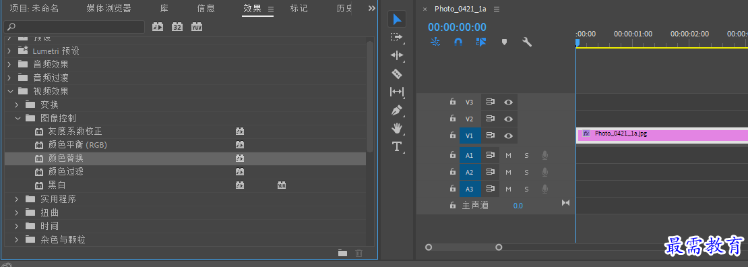This screenshot has height=267, width=748.
Task: Hide the V1 track with eye icon
Action: click(509, 136)
